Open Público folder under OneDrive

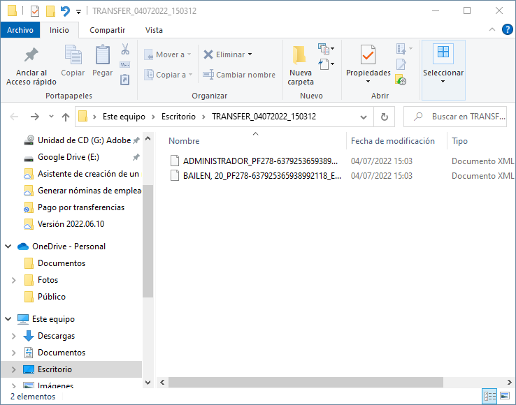pos(52,297)
